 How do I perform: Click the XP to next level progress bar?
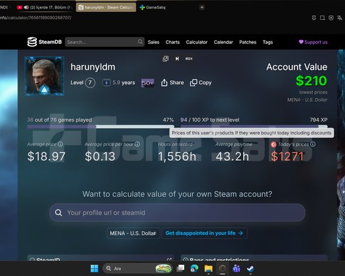pyautogui.click(x=254, y=126)
